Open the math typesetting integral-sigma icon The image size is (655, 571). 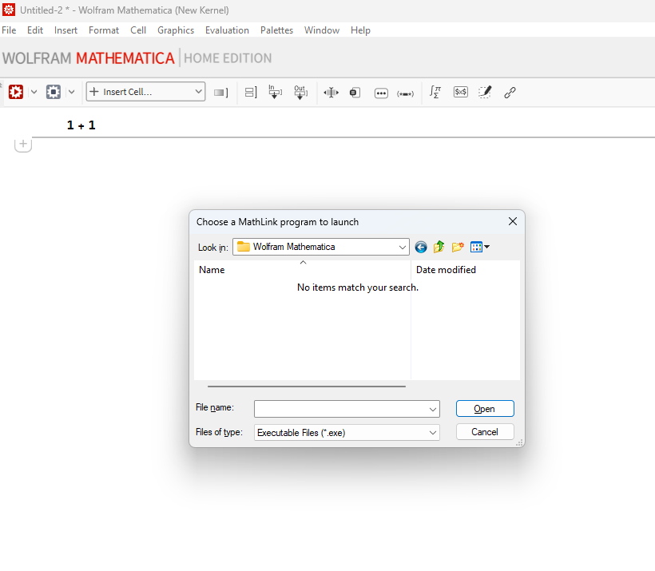[435, 92]
